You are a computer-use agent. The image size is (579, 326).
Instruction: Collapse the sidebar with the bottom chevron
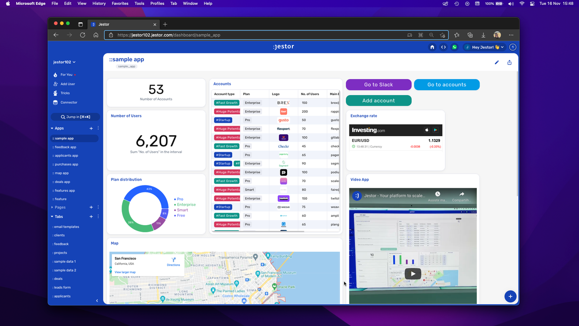click(96, 300)
